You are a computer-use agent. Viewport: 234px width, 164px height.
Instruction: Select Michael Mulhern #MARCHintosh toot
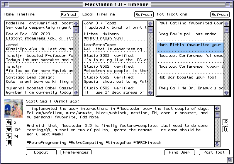point(115,36)
